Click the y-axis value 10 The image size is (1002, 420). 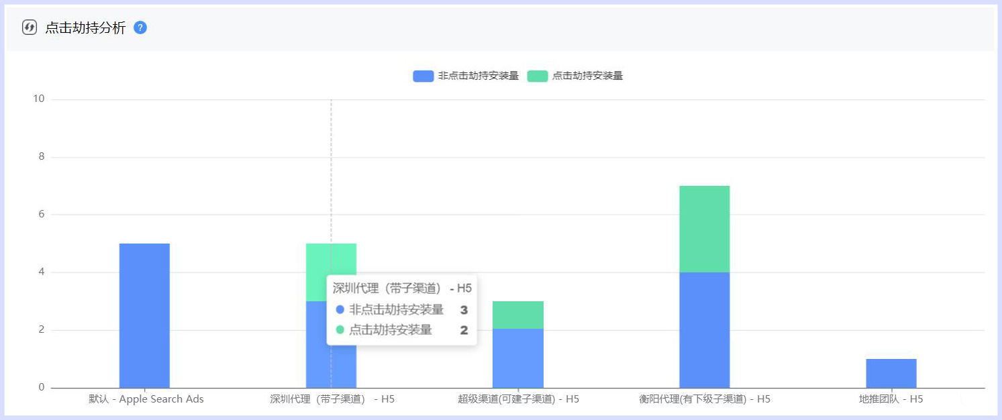pyautogui.click(x=39, y=99)
